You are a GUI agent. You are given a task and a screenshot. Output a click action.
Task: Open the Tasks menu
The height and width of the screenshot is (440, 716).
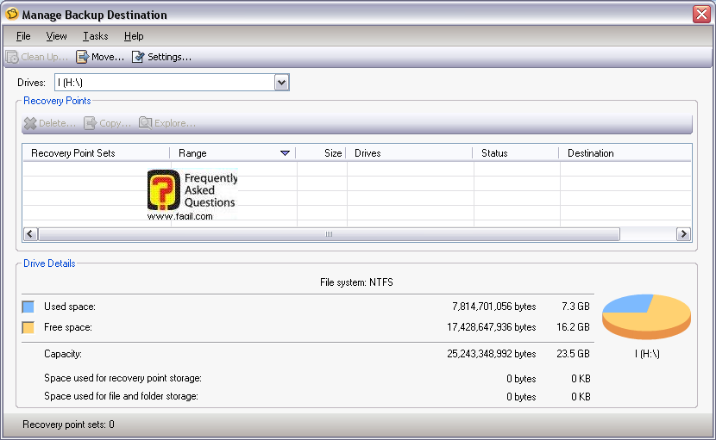(95, 36)
